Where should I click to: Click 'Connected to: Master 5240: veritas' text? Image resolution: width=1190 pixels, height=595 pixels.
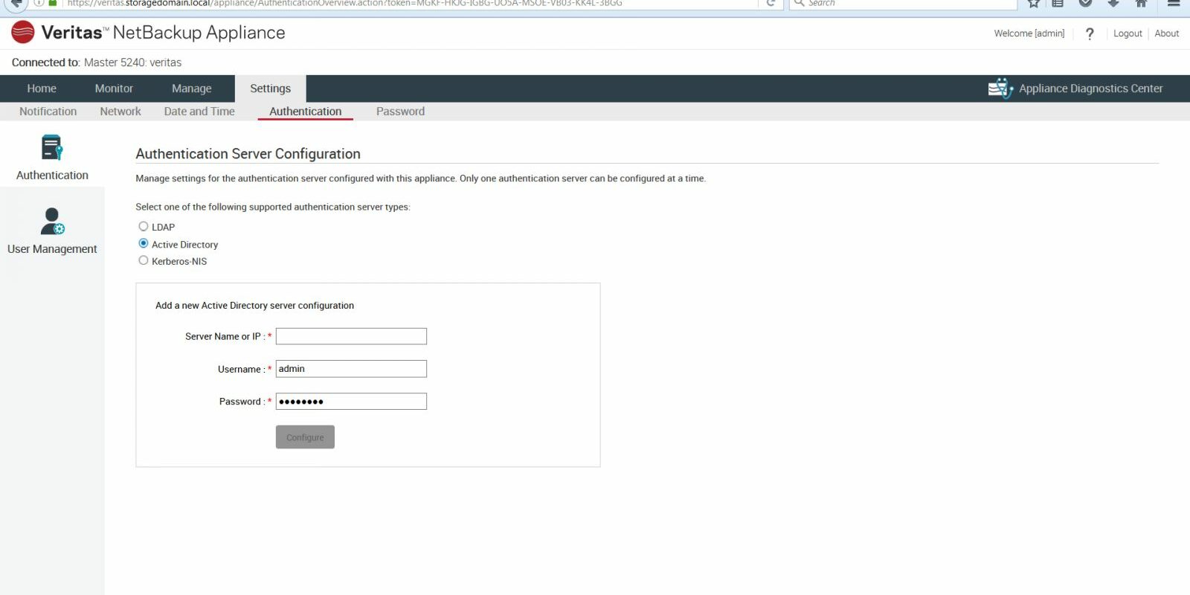[x=97, y=62]
